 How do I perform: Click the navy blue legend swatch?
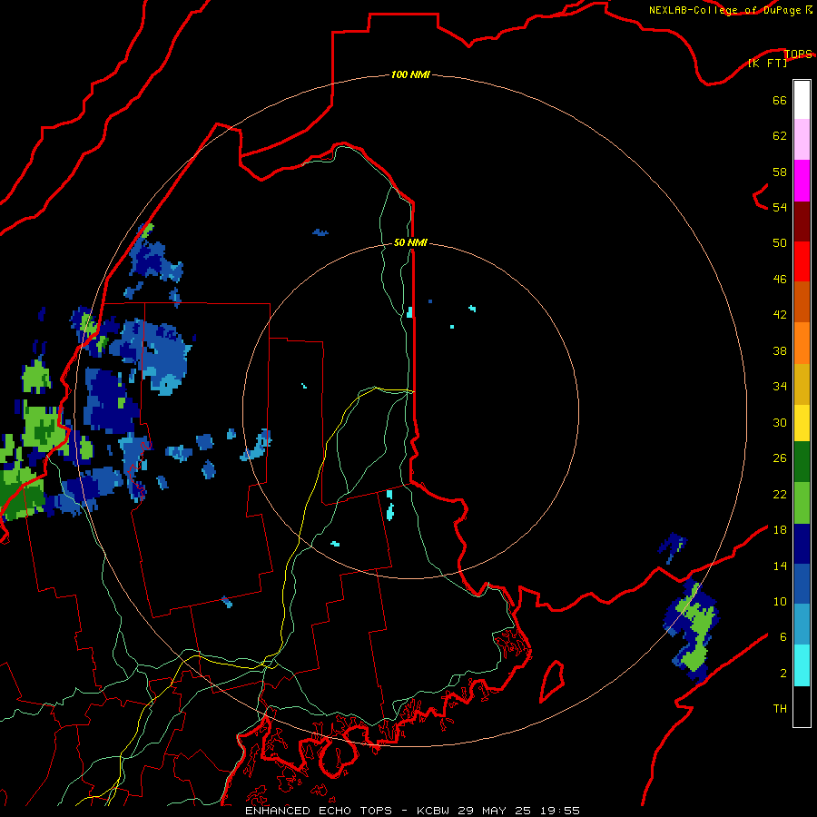point(802,544)
